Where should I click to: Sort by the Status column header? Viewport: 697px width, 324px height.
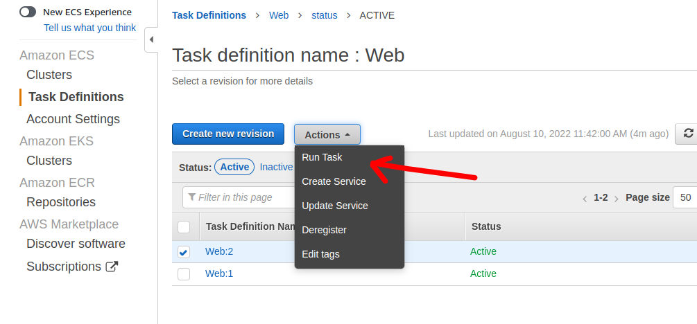click(x=486, y=227)
